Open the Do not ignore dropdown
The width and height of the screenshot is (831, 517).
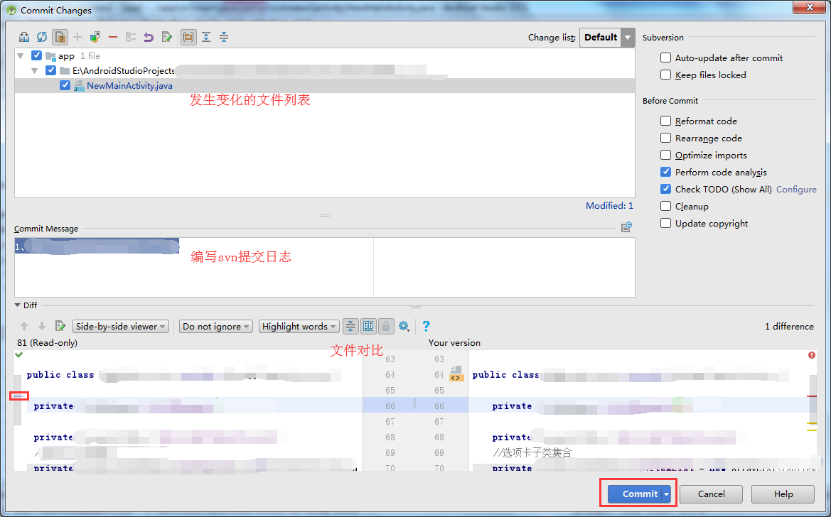click(x=215, y=326)
